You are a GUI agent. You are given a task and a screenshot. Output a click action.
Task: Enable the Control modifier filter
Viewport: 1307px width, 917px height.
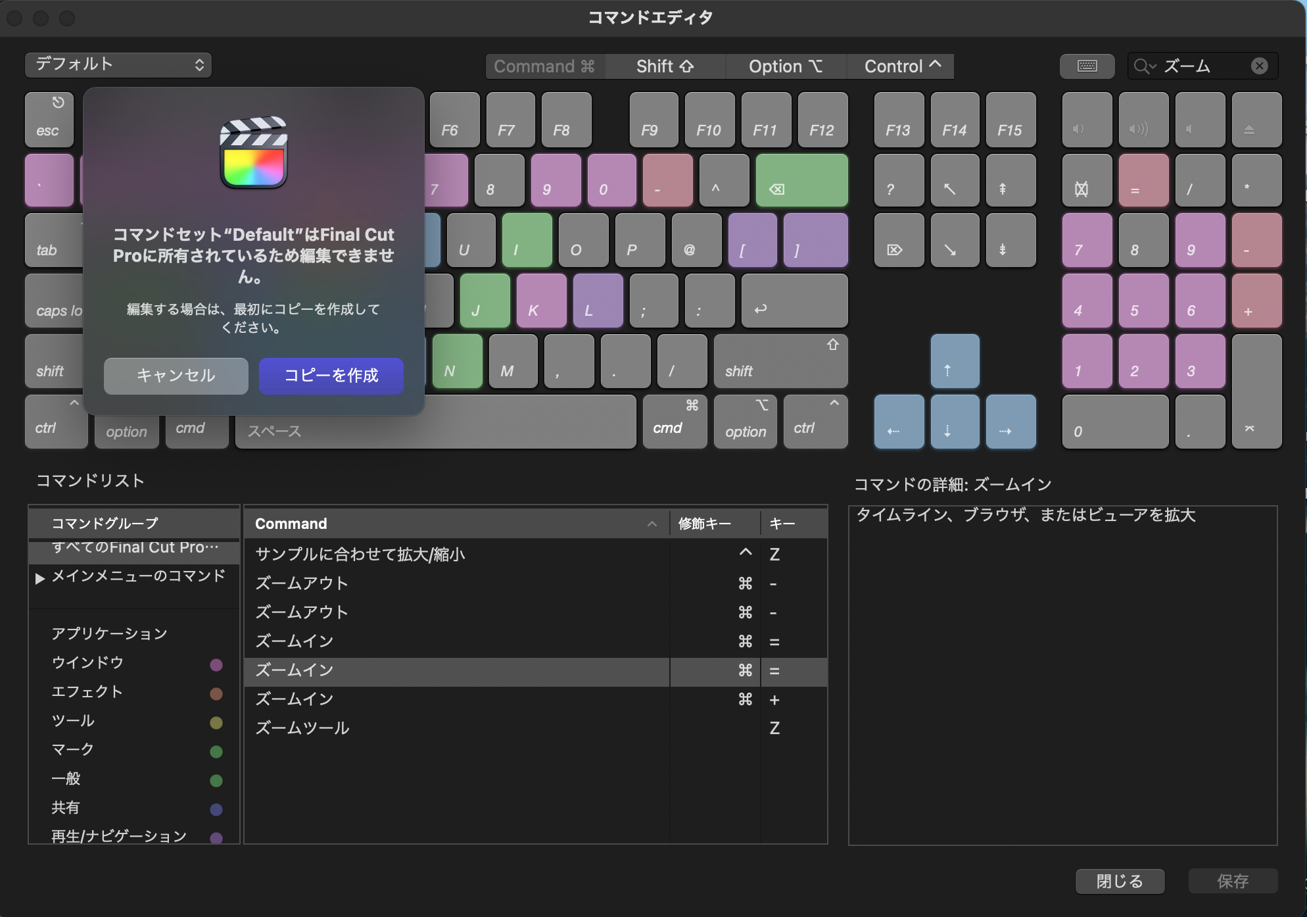900,66
